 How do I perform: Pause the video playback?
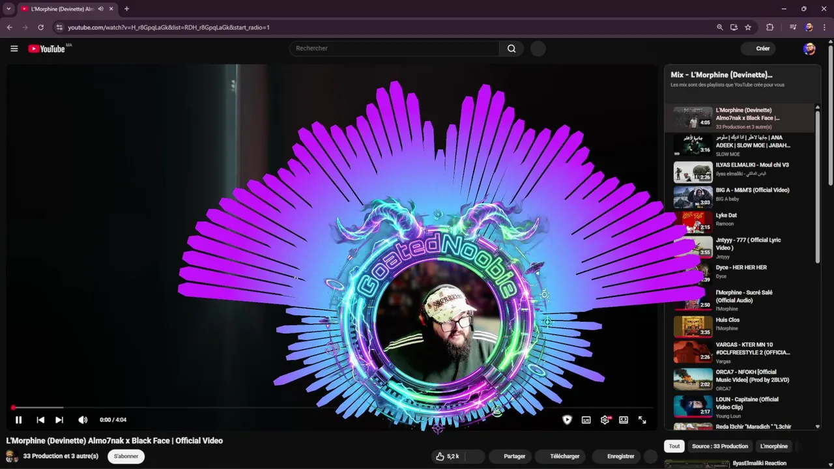[18, 420]
